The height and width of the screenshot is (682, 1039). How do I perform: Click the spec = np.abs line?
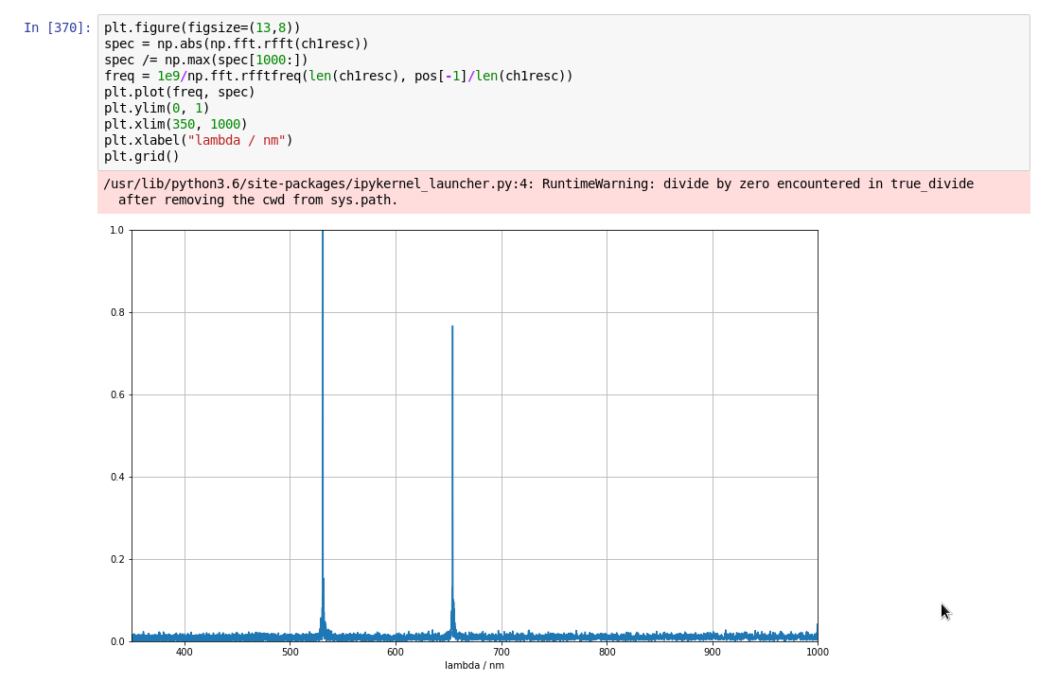236,44
